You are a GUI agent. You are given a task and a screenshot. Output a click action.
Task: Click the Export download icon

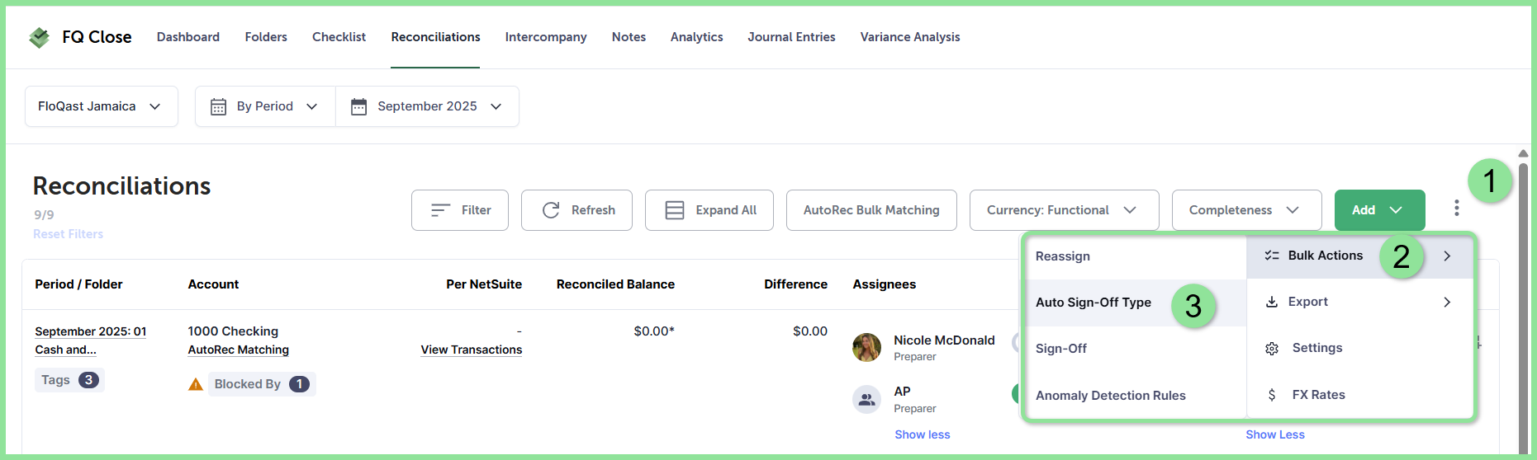pos(1272,302)
